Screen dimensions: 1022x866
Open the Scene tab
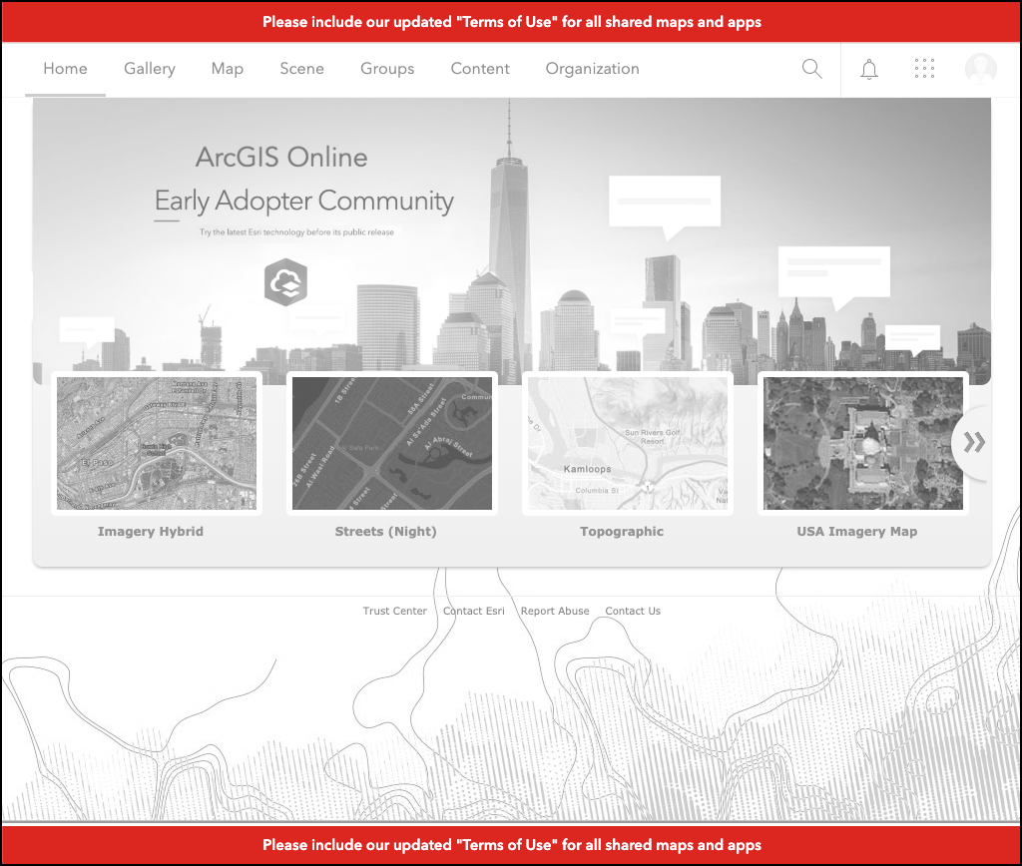pyautogui.click(x=301, y=69)
